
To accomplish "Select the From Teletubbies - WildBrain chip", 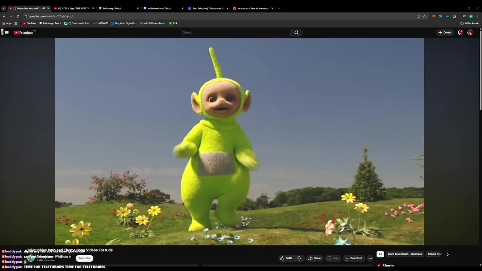I will pos(405,254).
